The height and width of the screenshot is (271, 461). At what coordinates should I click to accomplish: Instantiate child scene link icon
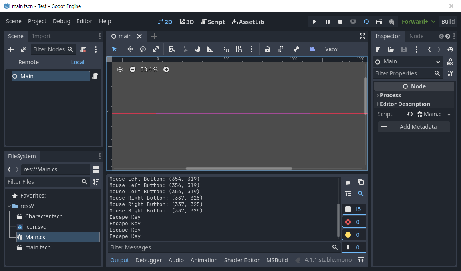24,49
